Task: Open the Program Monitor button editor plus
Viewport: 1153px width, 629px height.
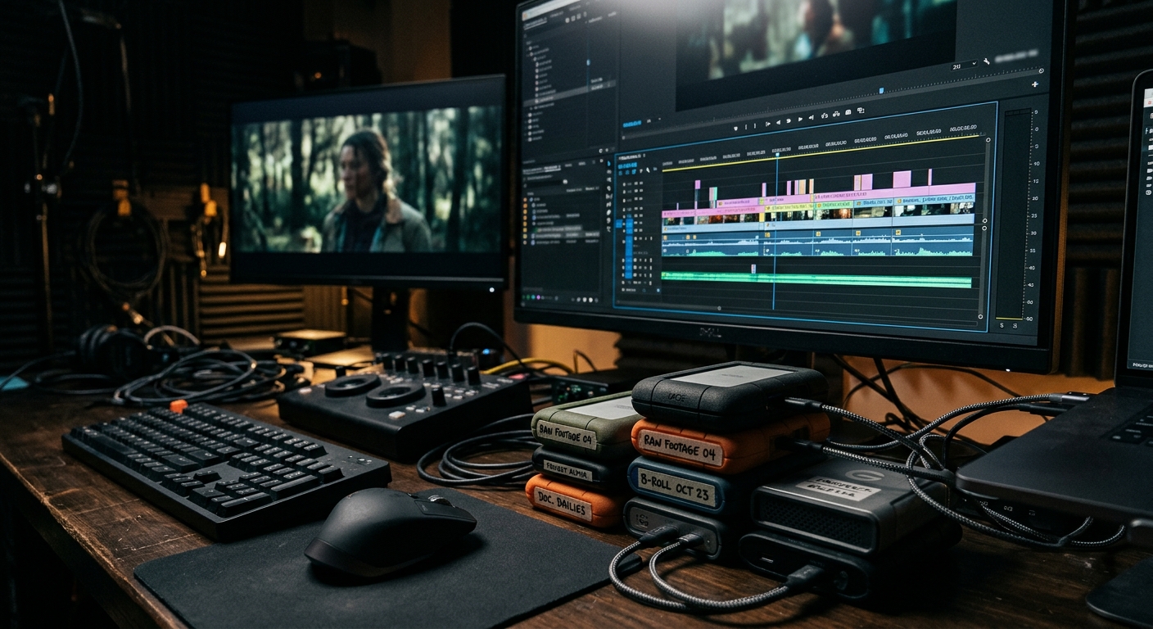Action: 1035,84
